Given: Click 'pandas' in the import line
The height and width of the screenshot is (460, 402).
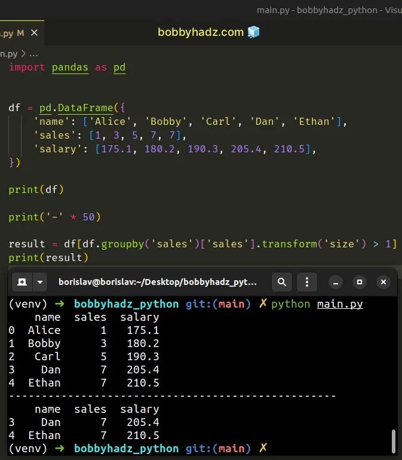Looking at the screenshot, I should point(70,67).
